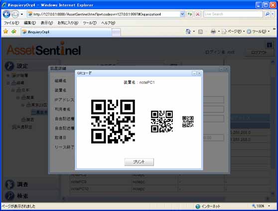Minimize the QRコード dialog
278x211 pixels.
(194, 73)
